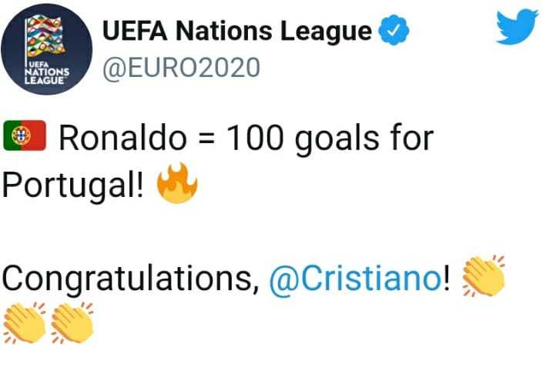Open the UEFA Nations League display name
Image resolution: width=543 pixels, height=374 pixels.
pos(237,31)
